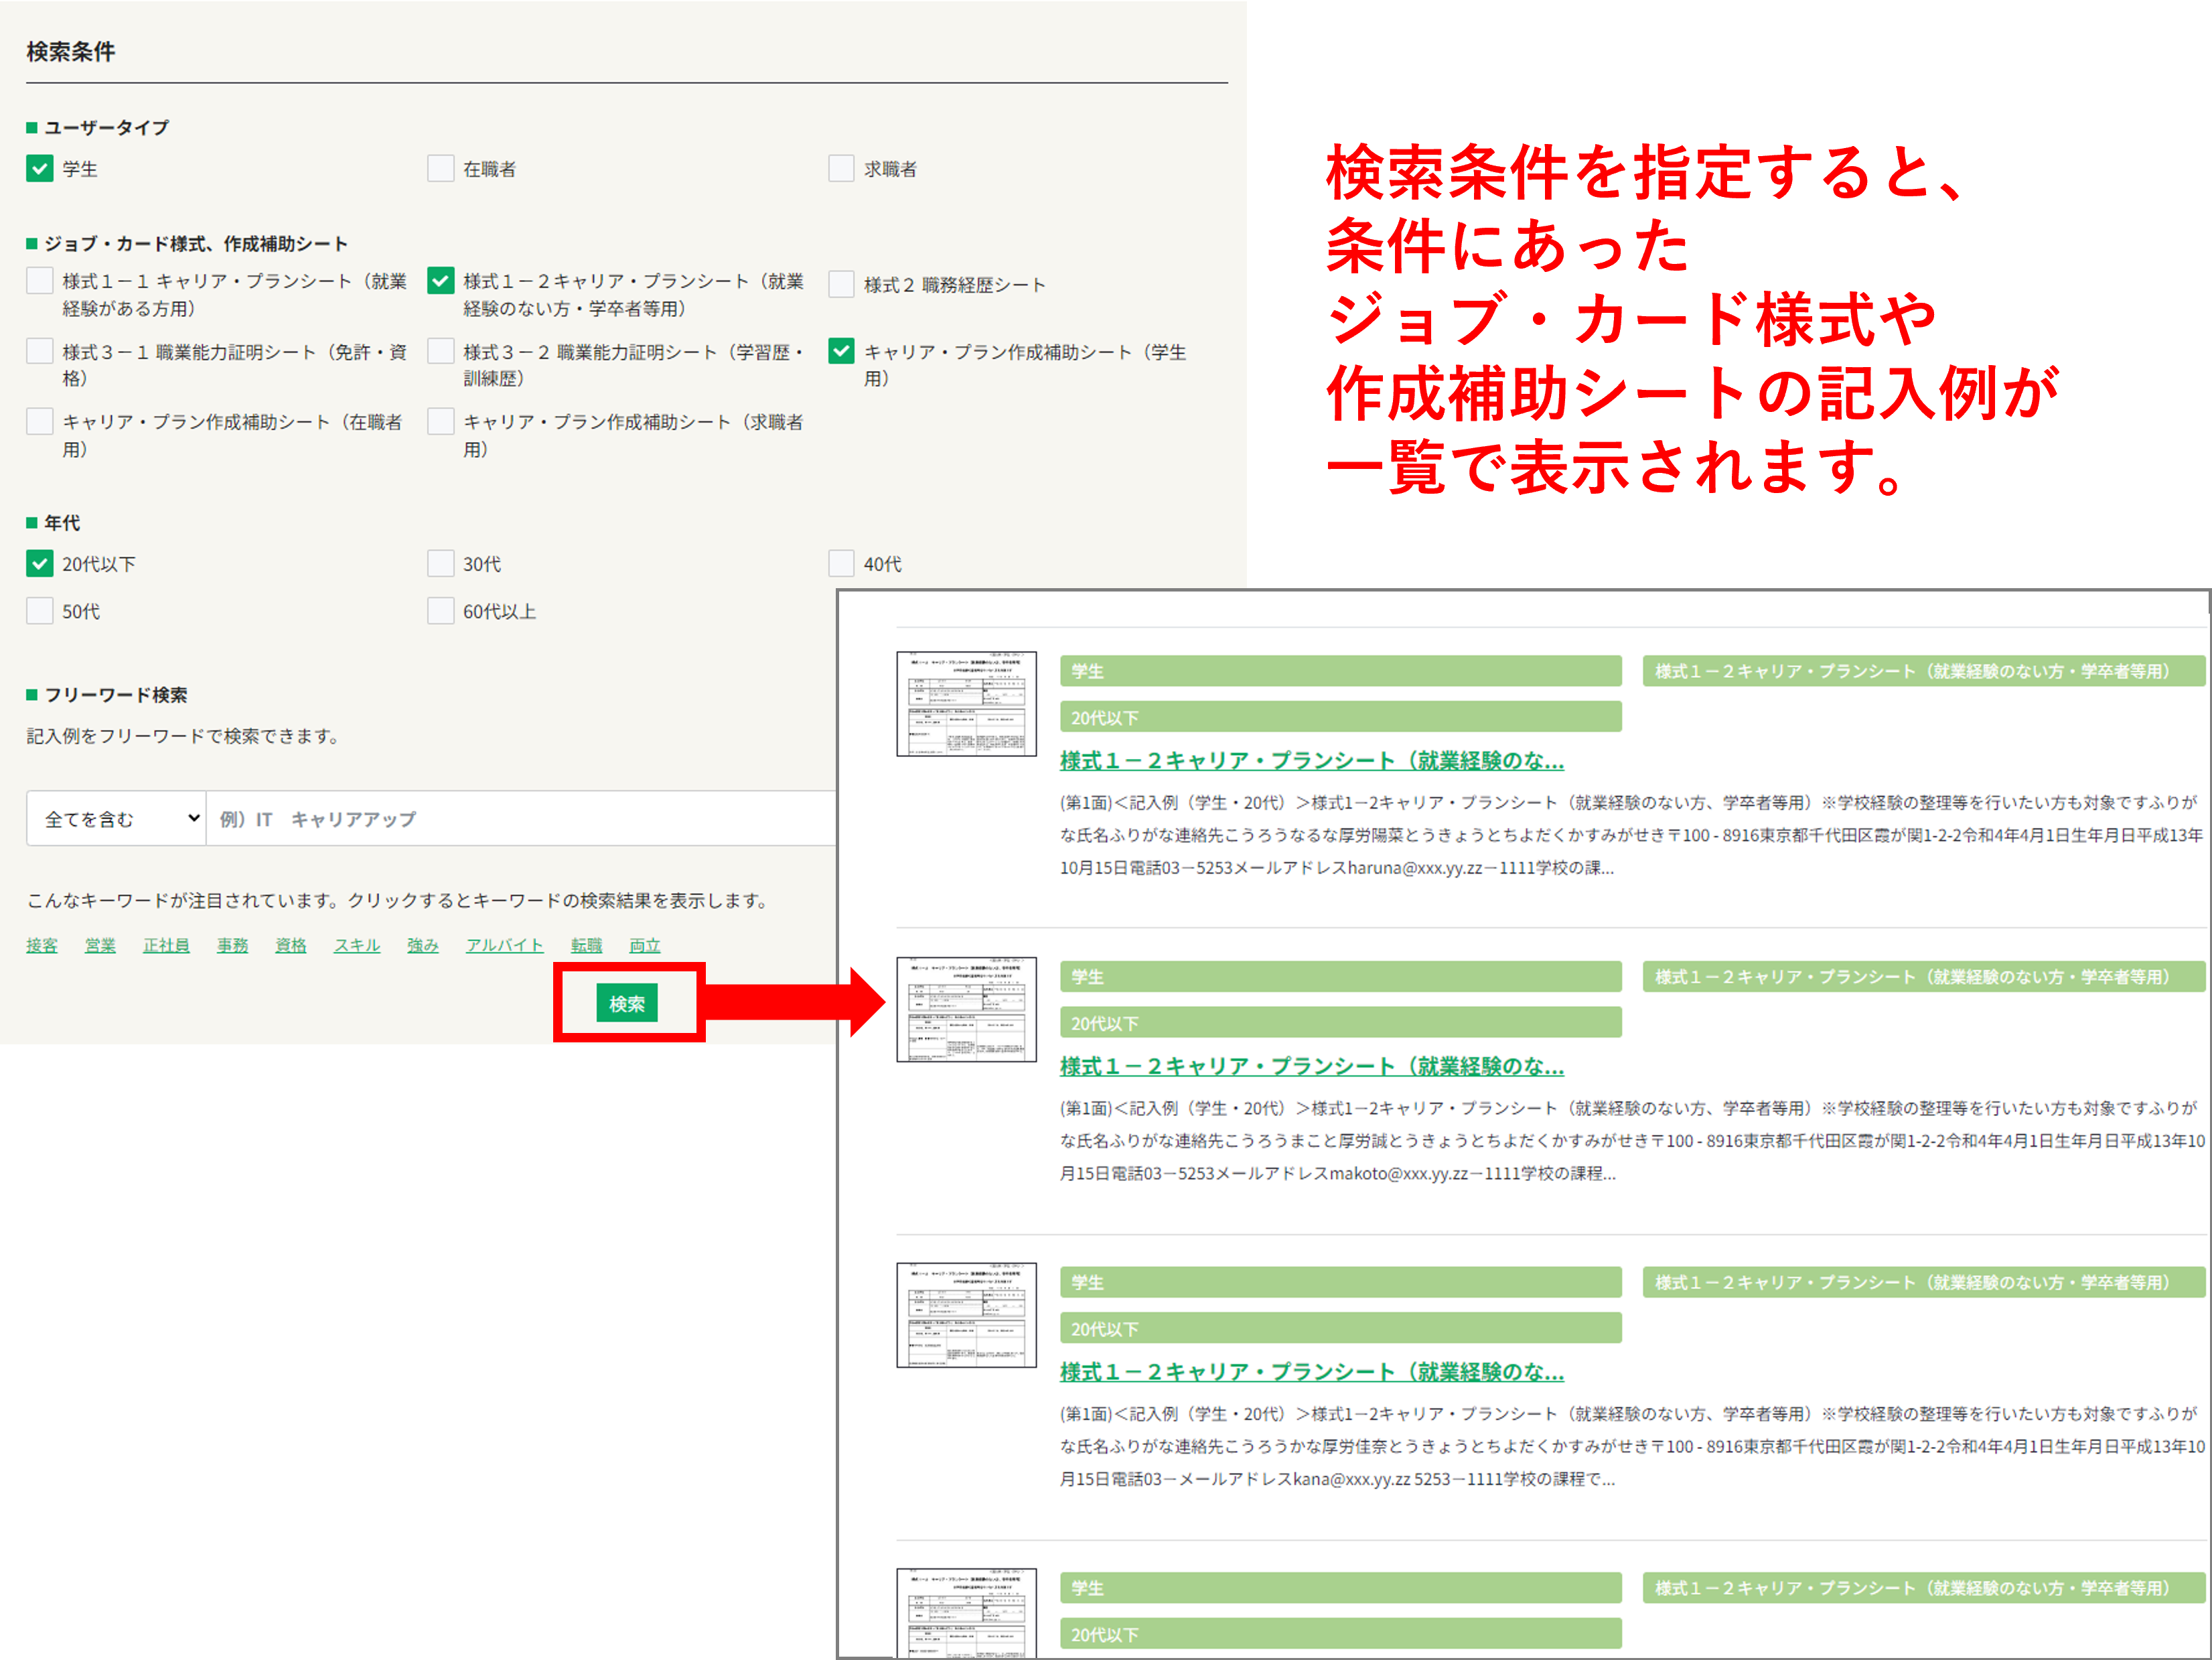This screenshot has height=1660, width=2212.
Task: Click the free word search input field
Action: 520,819
